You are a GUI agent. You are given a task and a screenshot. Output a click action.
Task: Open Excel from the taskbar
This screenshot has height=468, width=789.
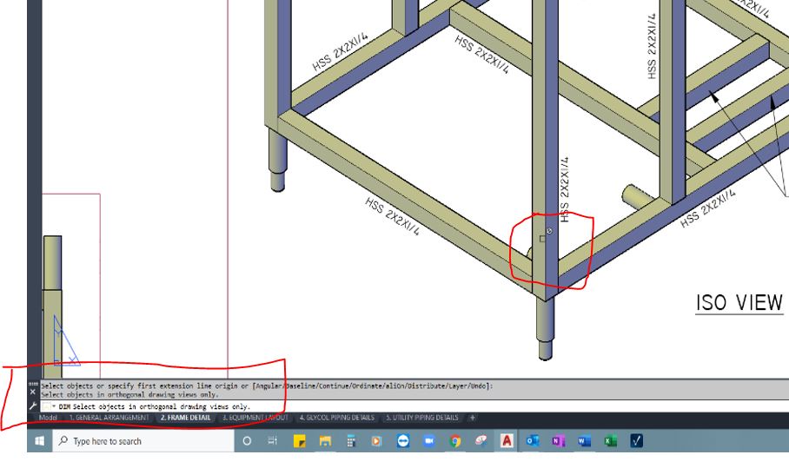tap(610, 441)
